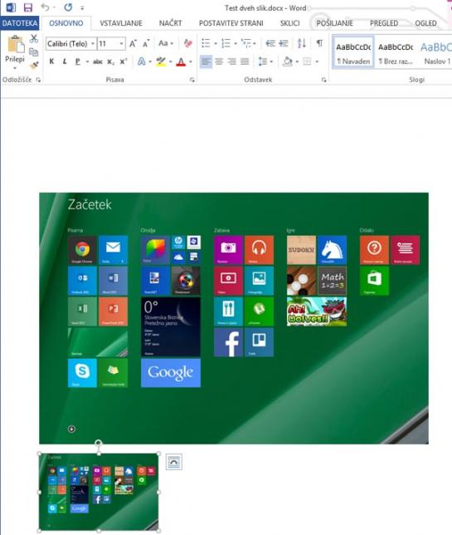Viewport: 452px width, 535px height.
Task: Select center alignment icon
Action: [219, 61]
